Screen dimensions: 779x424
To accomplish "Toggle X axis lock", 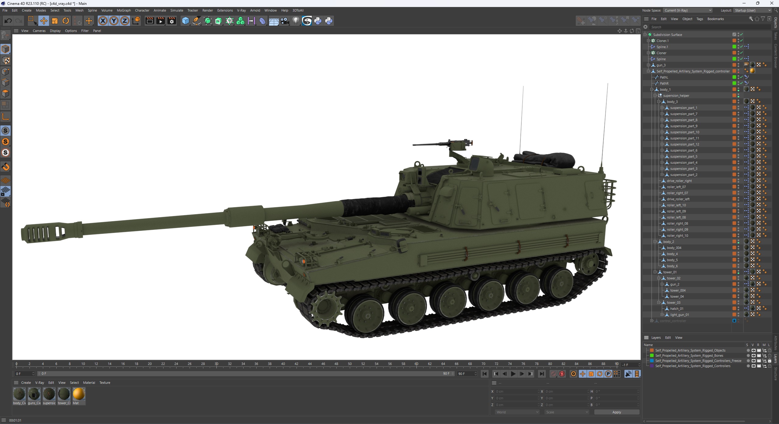I will tap(103, 21).
